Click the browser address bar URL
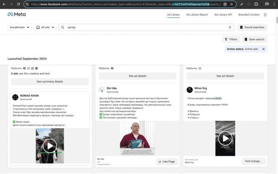This screenshot has width=278, height=174. (x=126, y=4)
